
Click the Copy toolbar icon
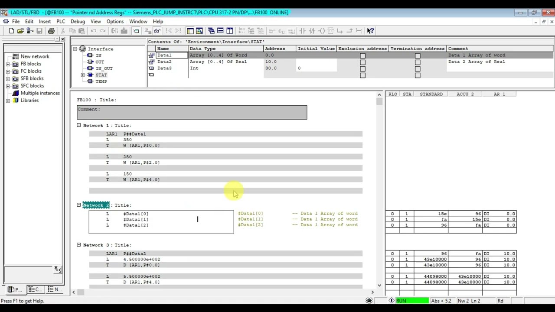click(72, 31)
